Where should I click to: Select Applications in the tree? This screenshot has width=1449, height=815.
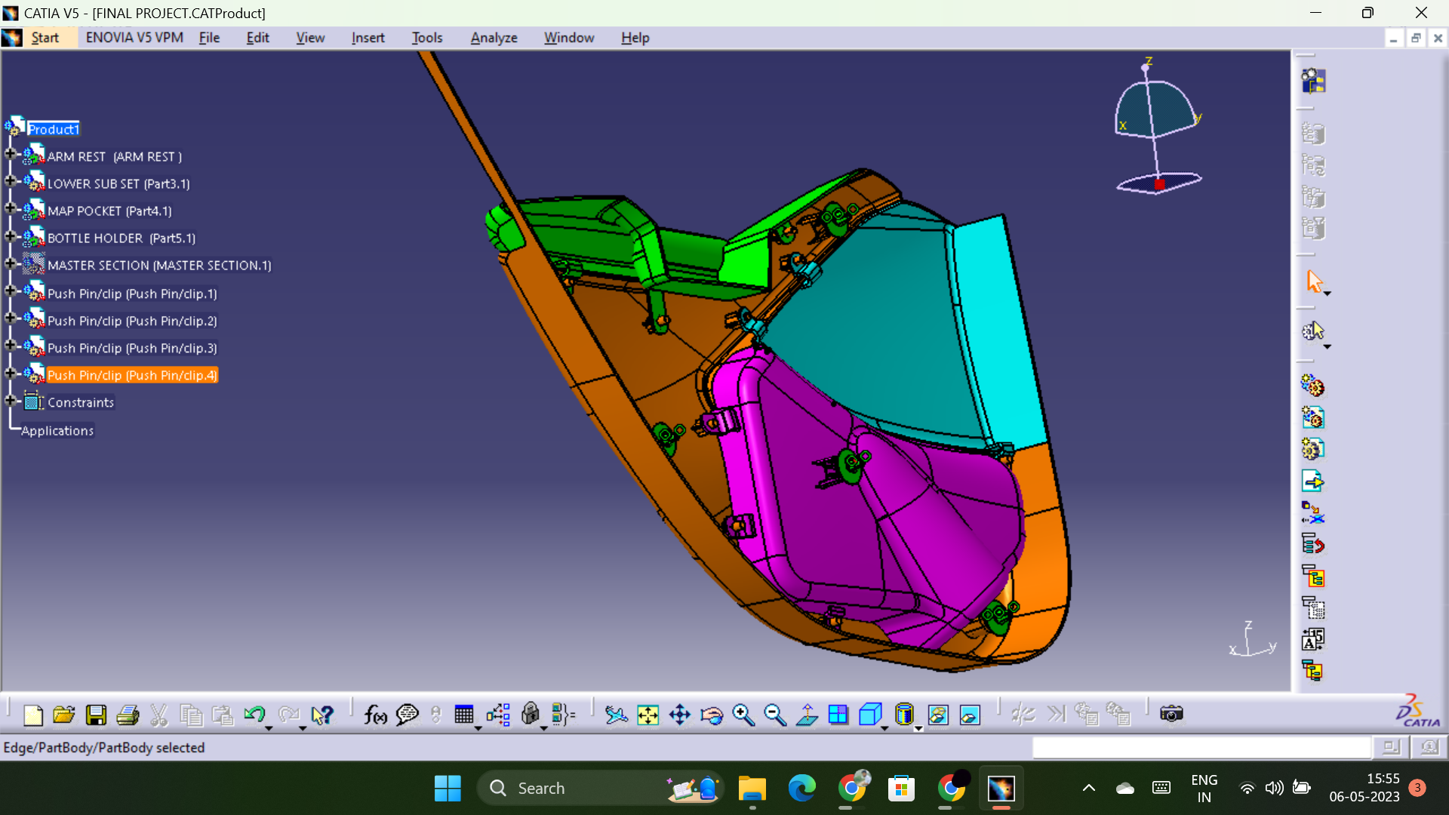(x=57, y=431)
